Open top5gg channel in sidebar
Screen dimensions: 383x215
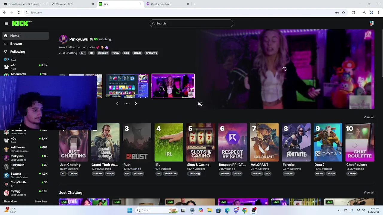point(26,193)
